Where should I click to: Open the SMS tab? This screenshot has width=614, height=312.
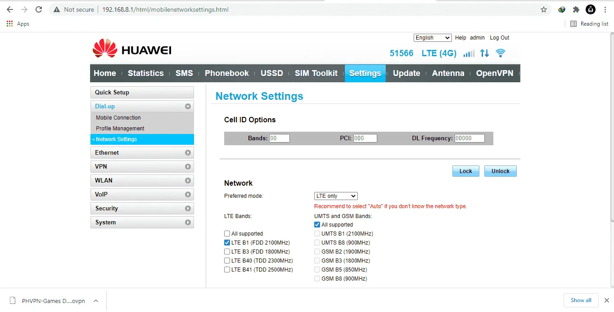pos(184,73)
